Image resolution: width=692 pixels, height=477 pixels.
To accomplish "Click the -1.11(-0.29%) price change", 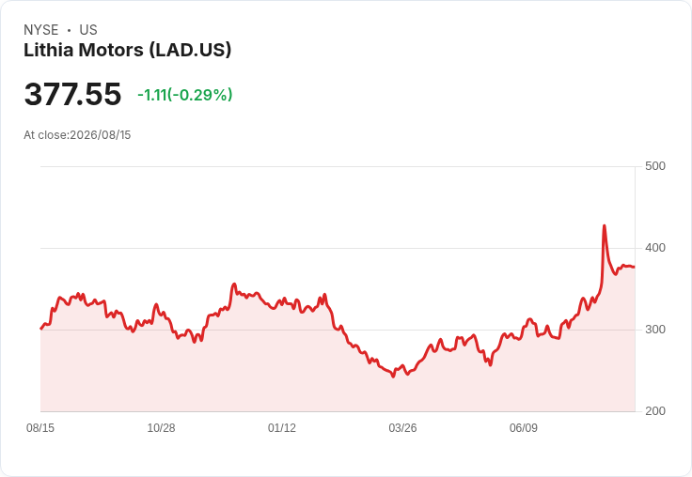I will (x=185, y=95).
